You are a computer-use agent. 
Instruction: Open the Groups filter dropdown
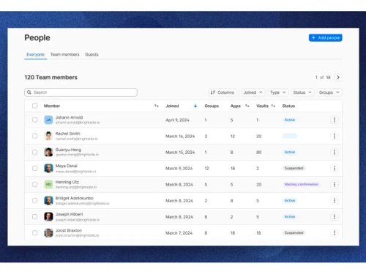329,92
